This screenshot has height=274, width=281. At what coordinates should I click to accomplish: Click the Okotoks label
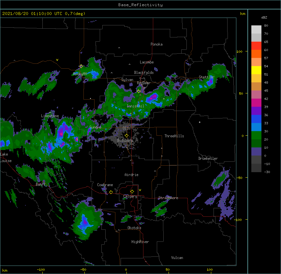(134, 228)
